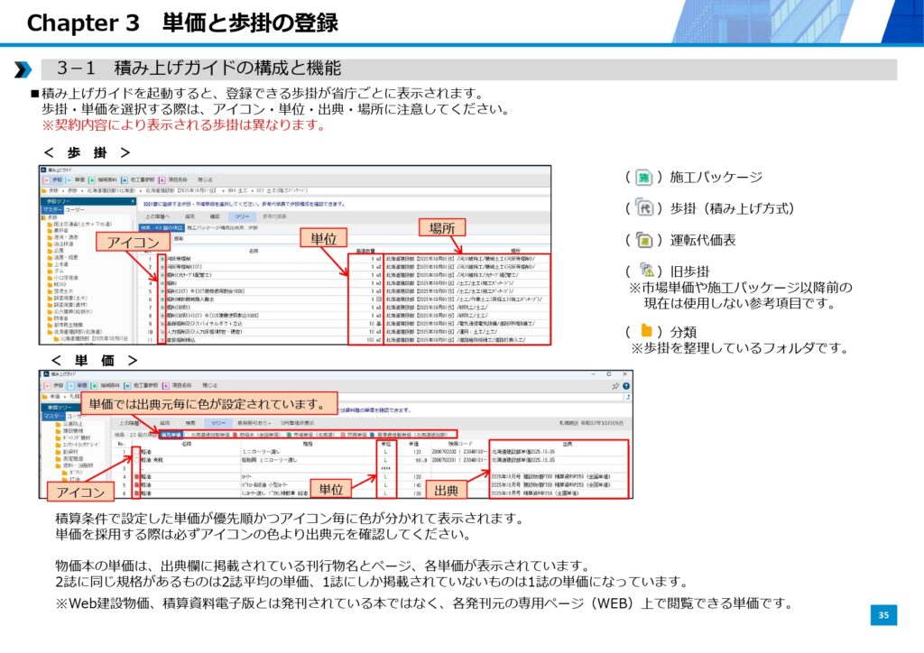
Task: Select the マスター tab in 歩掛ツリー panel
Action: 53,209
